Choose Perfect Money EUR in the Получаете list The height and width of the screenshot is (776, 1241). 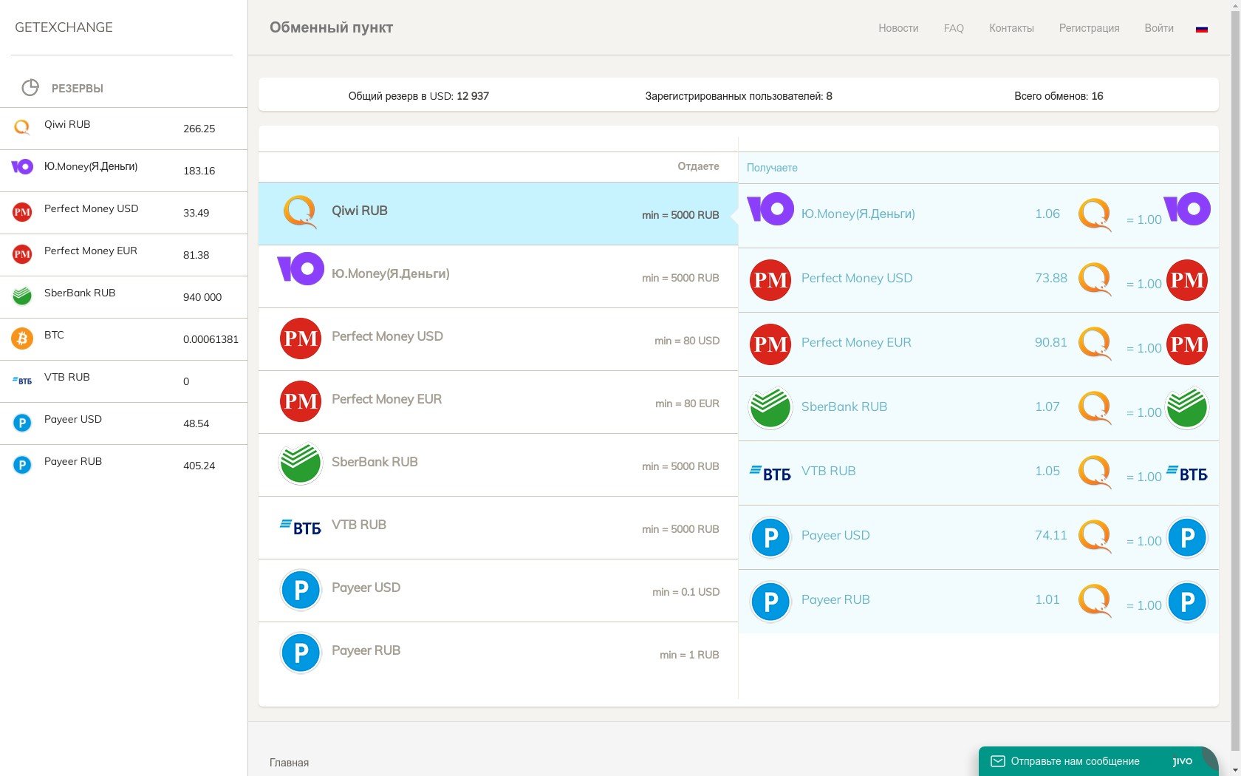point(979,344)
